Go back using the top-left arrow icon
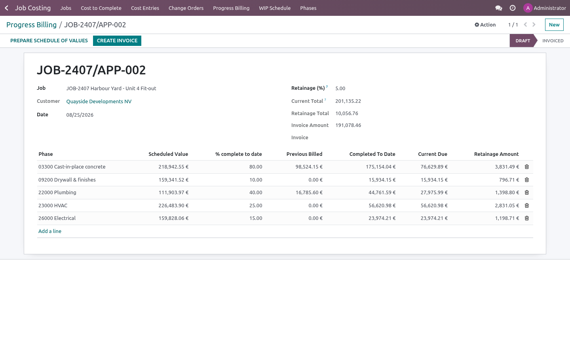Image resolution: width=570 pixels, height=356 pixels. click(x=7, y=8)
